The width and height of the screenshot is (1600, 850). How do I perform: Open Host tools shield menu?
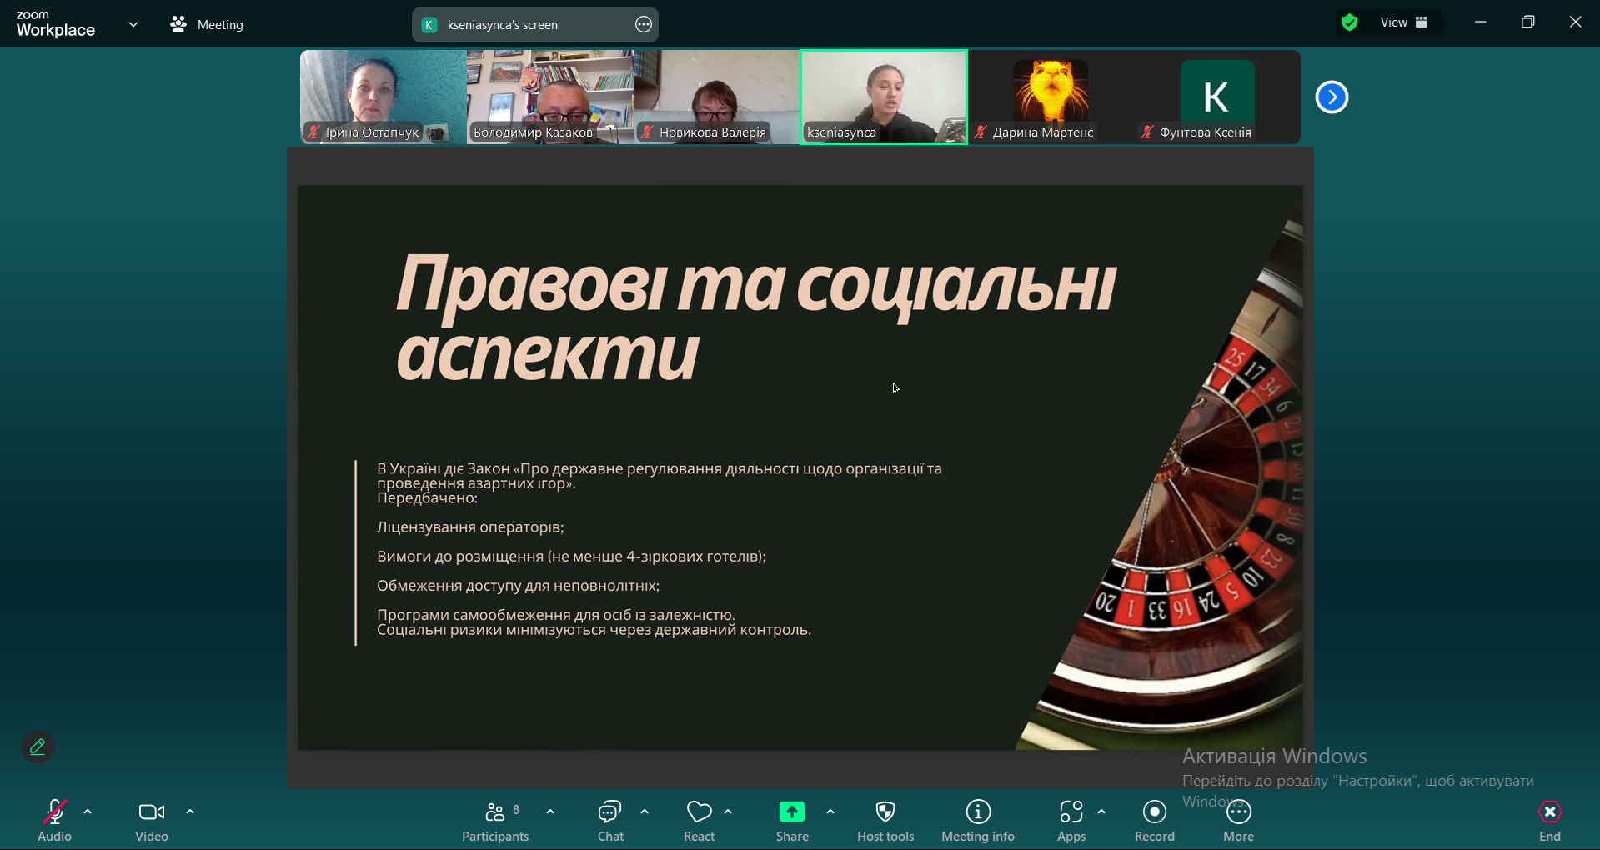[x=885, y=821]
